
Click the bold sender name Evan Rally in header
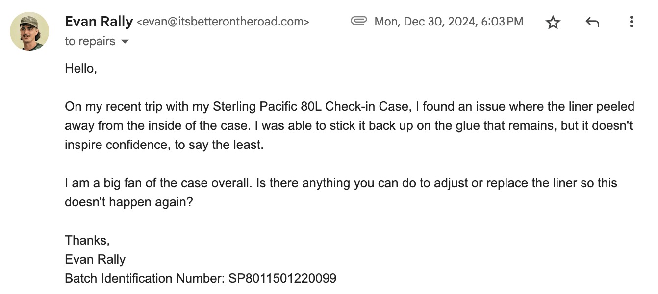coord(99,22)
